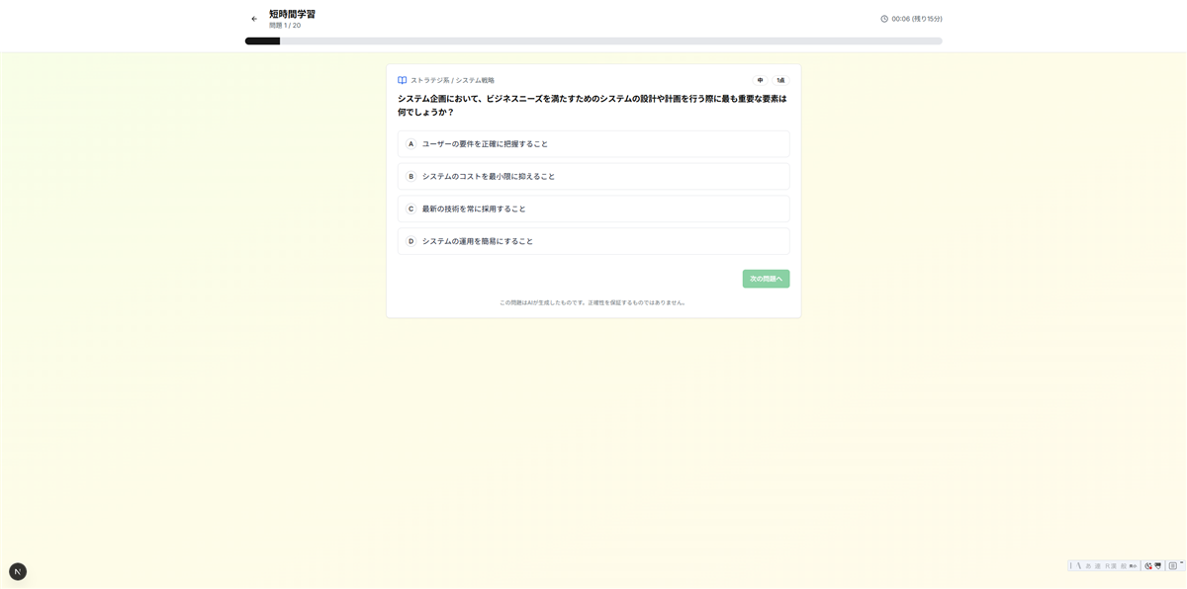The image size is (1187, 589).
Task: Select answer A about grasping user requirements
Action: pyautogui.click(x=593, y=143)
